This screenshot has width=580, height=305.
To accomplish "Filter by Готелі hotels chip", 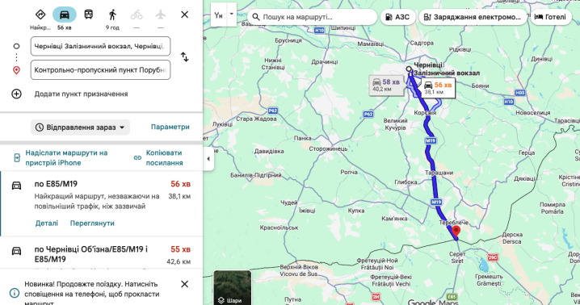I will click(551, 17).
